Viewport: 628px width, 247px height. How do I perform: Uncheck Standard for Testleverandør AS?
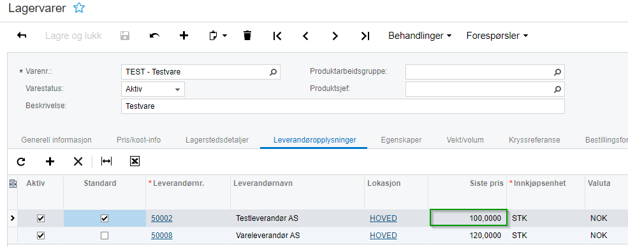(105, 218)
